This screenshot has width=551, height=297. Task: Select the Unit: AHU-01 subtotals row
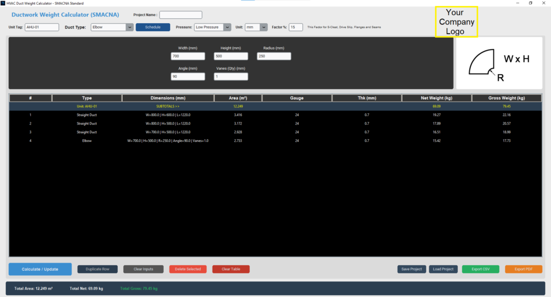point(275,106)
